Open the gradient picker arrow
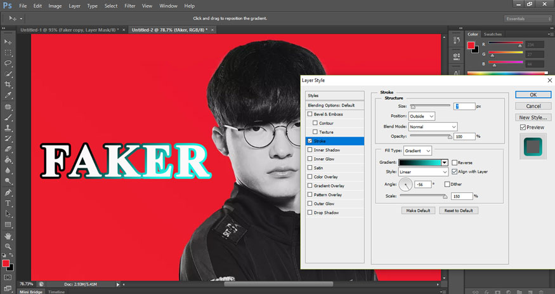 click(445, 163)
